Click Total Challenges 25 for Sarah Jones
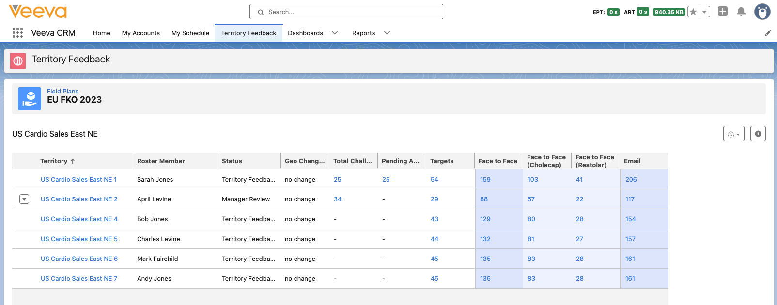The height and width of the screenshot is (305, 777). click(338, 179)
